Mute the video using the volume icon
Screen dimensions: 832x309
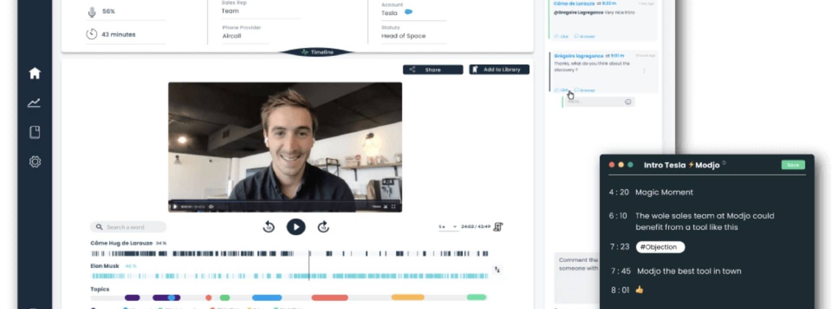pos(211,207)
